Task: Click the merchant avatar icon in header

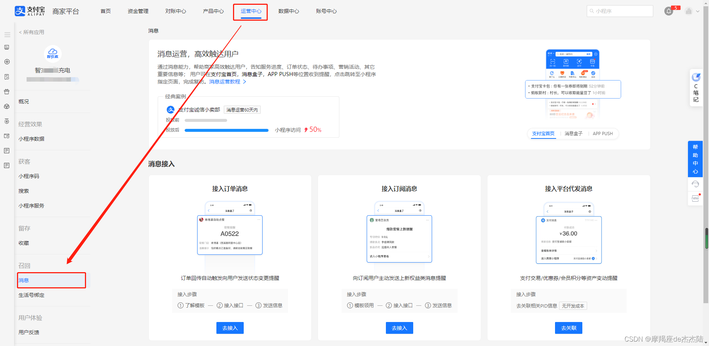Action: [x=689, y=11]
